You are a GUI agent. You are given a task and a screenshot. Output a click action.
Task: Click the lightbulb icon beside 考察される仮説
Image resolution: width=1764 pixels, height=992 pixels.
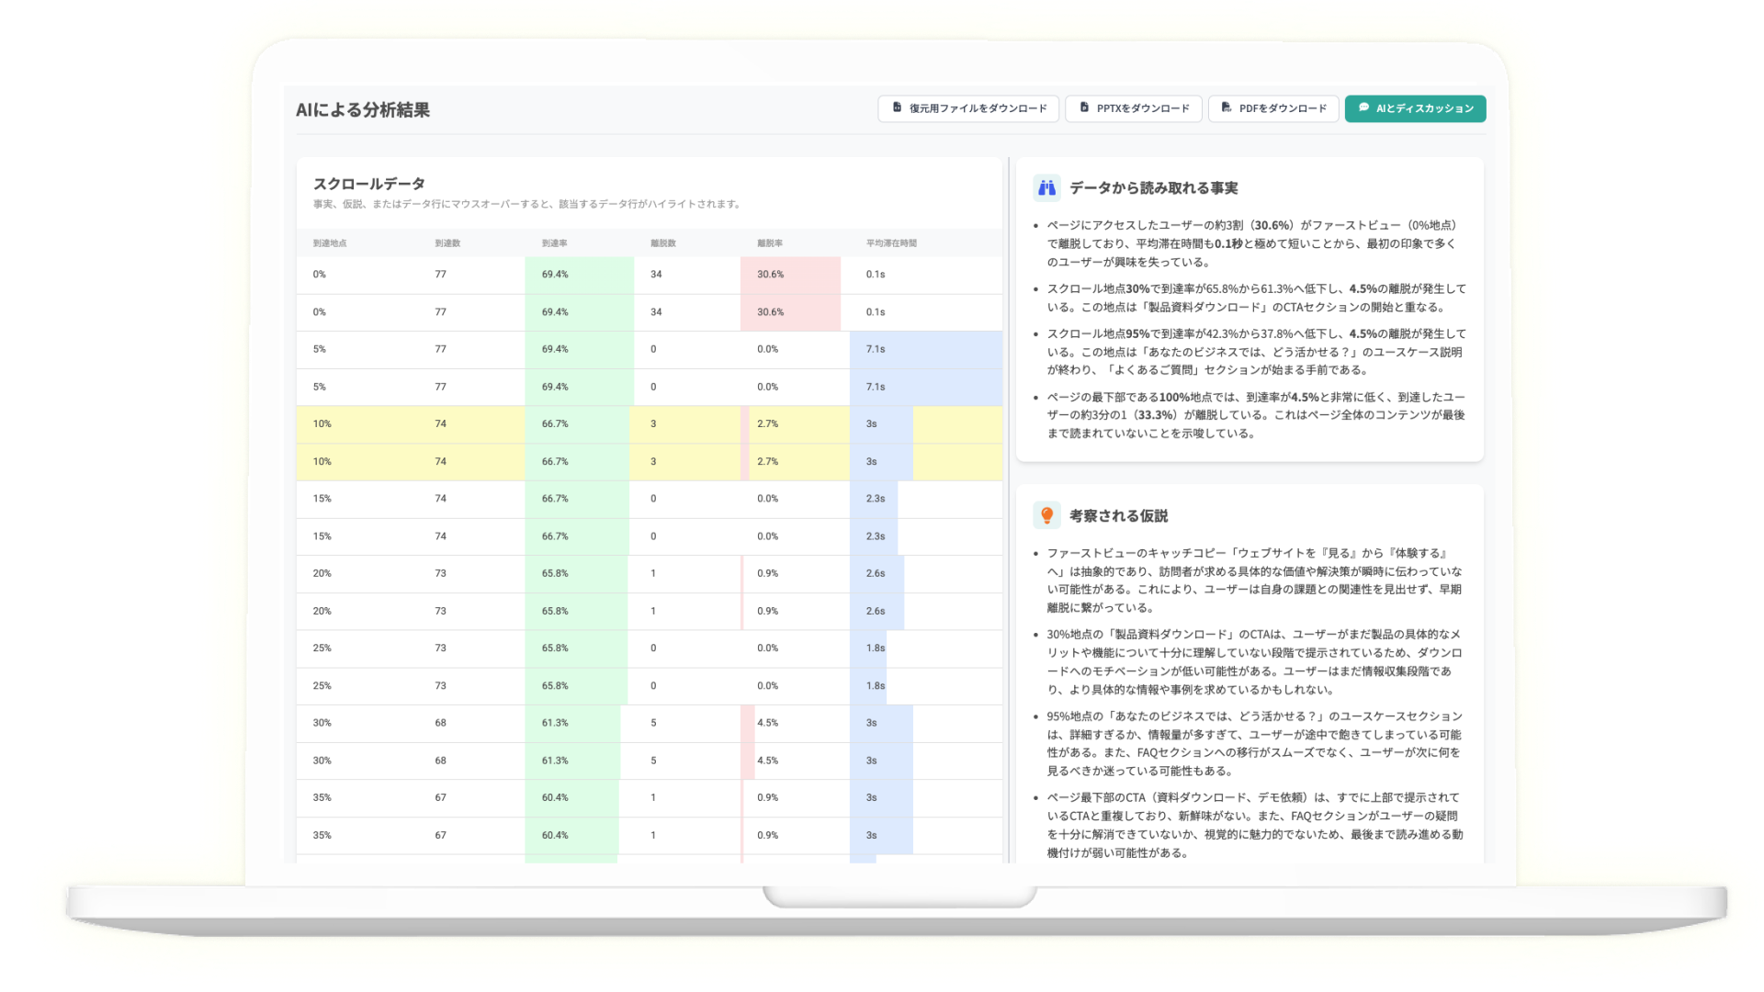pyautogui.click(x=1046, y=515)
